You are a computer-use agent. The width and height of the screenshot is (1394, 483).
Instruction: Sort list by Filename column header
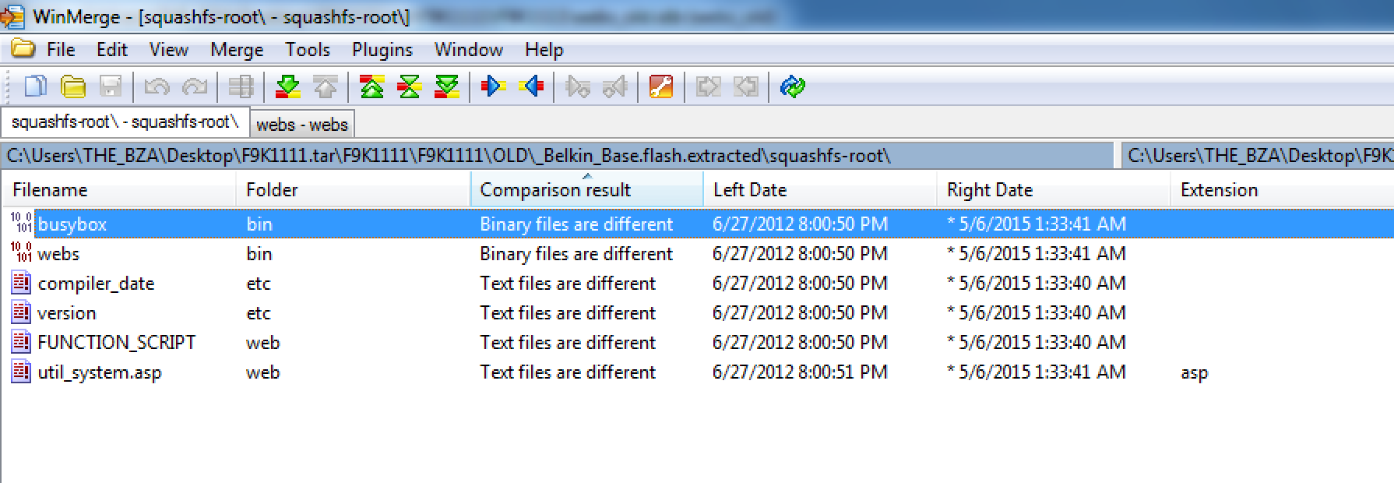(x=50, y=190)
